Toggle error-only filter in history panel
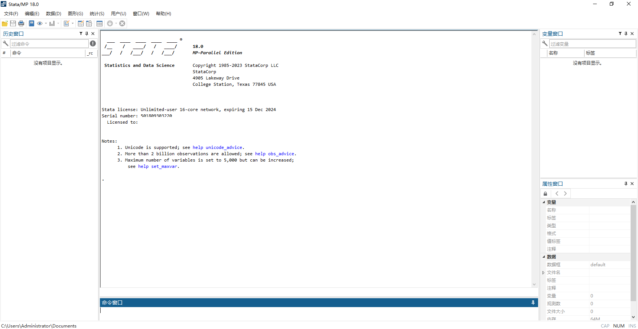Viewport: 638px width, 329px height. pos(93,43)
